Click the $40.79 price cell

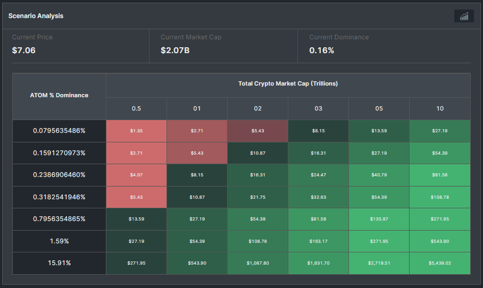tap(379, 175)
